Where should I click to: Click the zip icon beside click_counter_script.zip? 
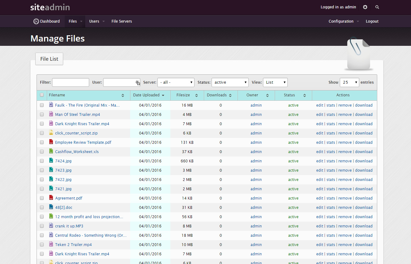51,133
